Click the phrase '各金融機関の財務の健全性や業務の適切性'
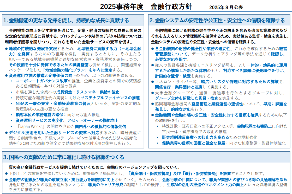Image resolution: width=292 pixels, height=194 pixels. coord(193,49)
